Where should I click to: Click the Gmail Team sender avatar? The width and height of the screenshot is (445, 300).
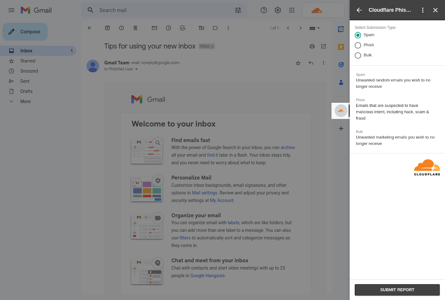93,66
